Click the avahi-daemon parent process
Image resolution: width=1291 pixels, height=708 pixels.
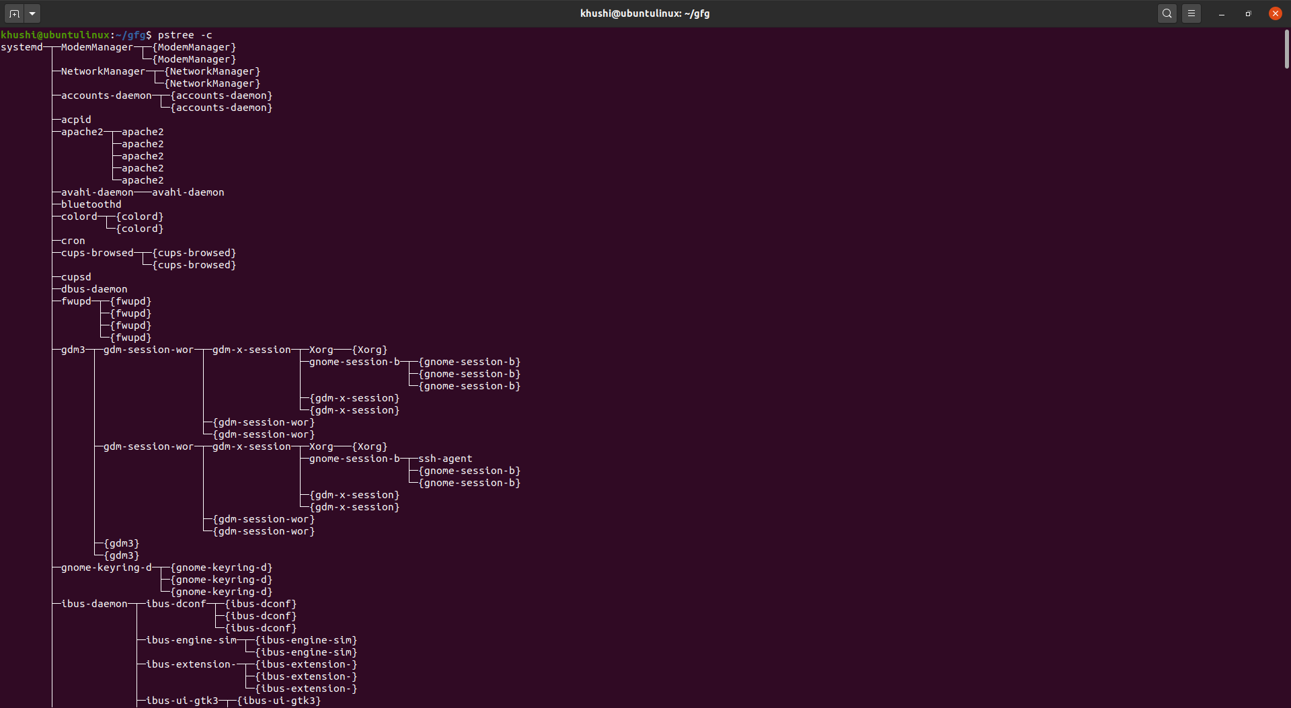(97, 192)
